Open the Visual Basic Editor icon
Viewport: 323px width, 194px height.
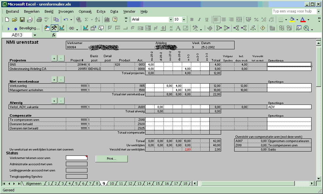[47, 28]
